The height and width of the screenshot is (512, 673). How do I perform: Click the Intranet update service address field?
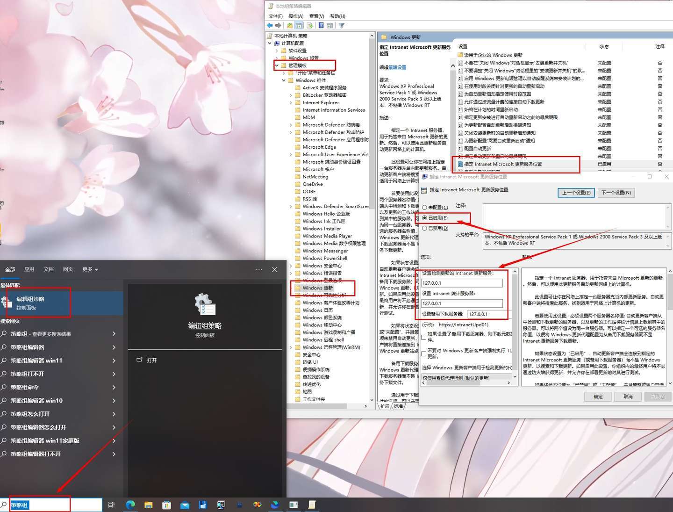[462, 283]
